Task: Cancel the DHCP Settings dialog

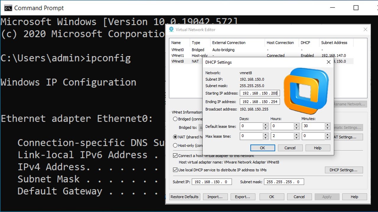Action: [x=290, y=148]
